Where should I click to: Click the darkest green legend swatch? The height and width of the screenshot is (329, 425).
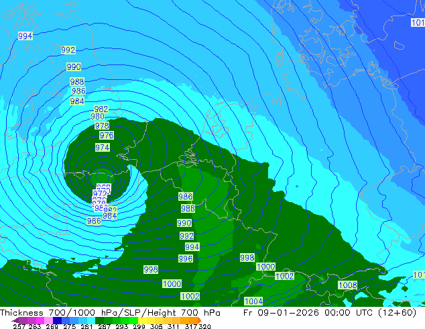[x=99, y=320]
